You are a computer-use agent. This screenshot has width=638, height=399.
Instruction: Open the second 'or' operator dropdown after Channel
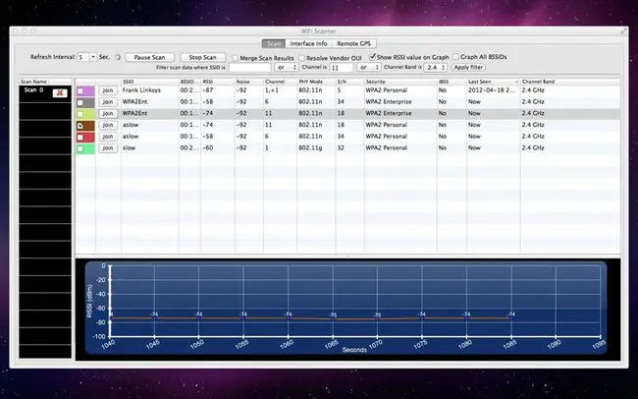click(x=369, y=67)
